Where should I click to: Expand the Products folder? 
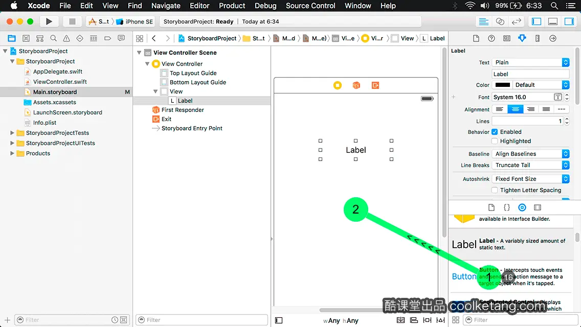click(x=12, y=153)
